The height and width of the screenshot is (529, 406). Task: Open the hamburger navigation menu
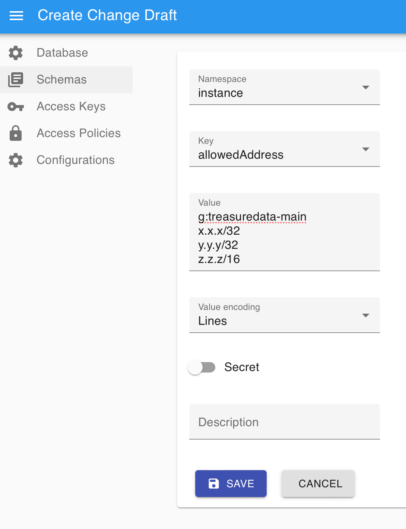[x=16, y=16]
